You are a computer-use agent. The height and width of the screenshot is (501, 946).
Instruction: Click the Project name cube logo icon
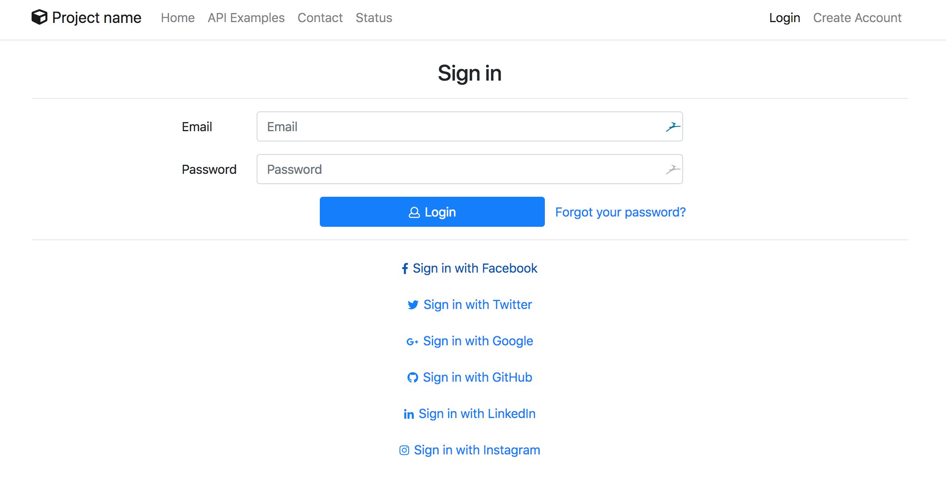click(40, 17)
